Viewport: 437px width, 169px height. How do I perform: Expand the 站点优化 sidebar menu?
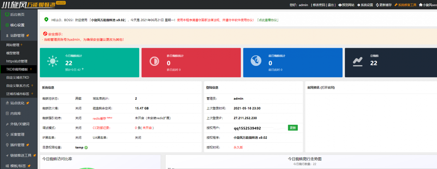pos(18,103)
